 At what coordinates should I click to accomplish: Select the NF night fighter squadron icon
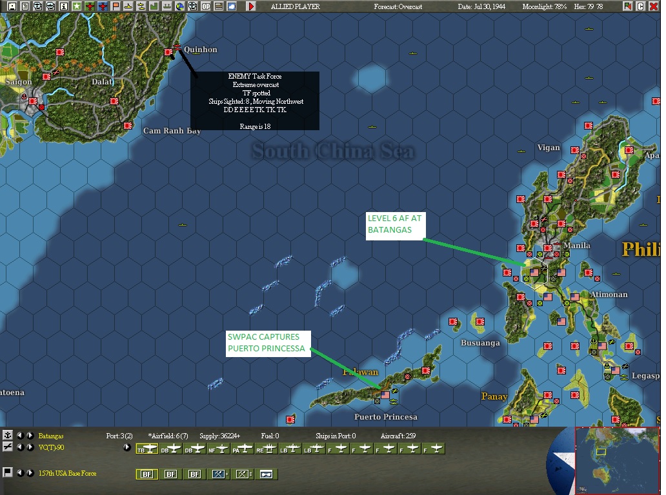pyautogui.click(x=218, y=449)
